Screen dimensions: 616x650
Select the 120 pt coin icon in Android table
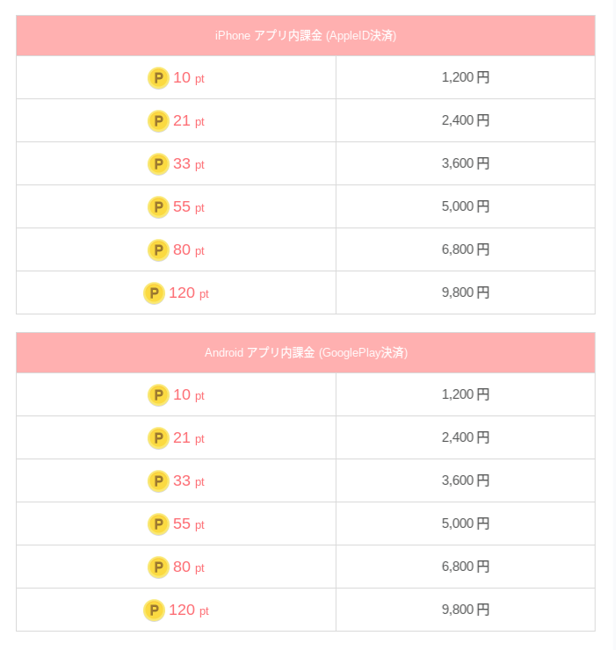tap(154, 610)
